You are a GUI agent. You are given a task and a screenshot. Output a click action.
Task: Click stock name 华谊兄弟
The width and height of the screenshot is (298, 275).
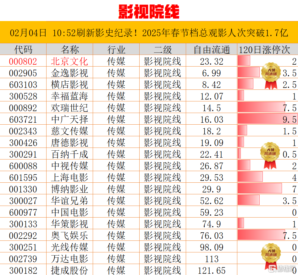click(x=69, y=201)
